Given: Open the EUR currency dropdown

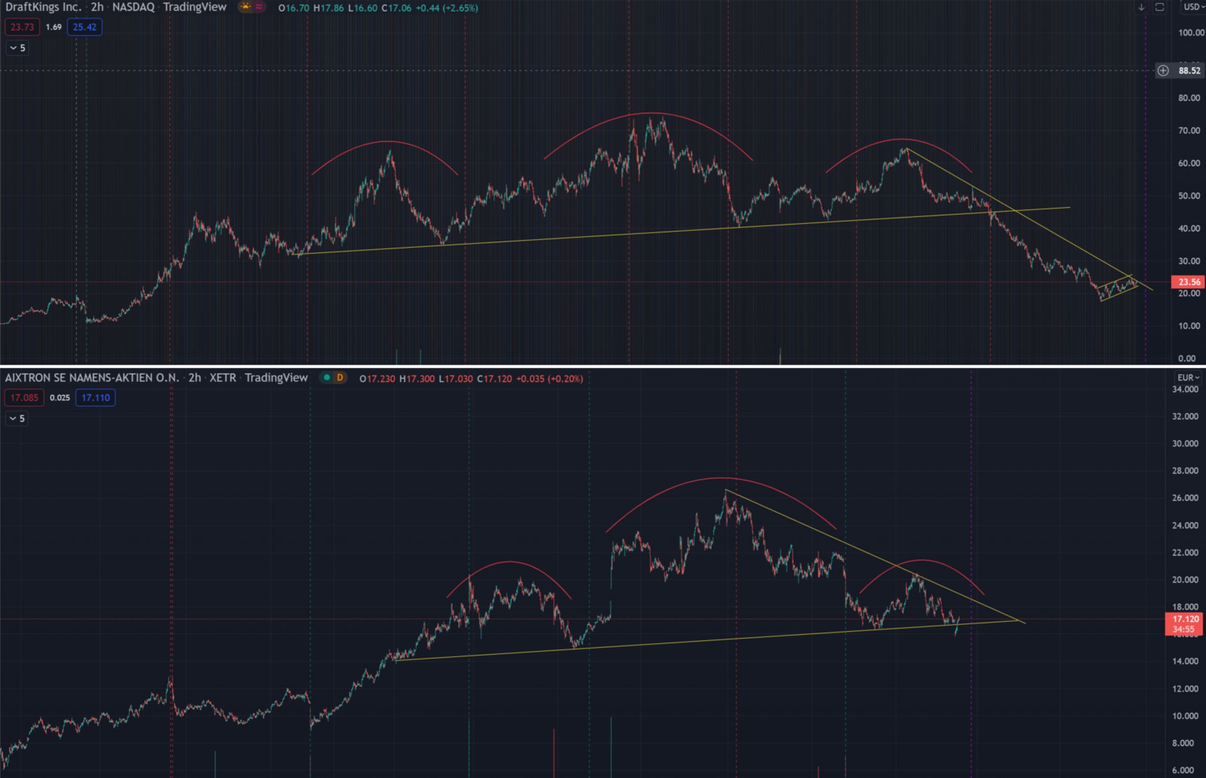Looking at the screenshot, I should [x=1188, y=378].
